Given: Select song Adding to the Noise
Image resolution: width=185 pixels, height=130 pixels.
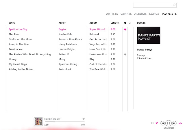Looking at the screenshot, I should 21,69.
